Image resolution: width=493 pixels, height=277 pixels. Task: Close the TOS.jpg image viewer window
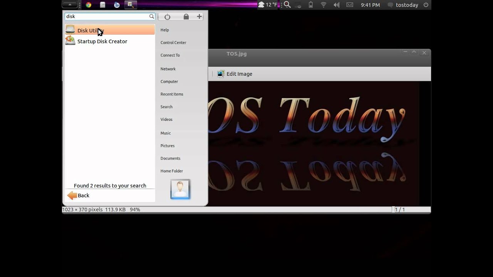point(424,53)
